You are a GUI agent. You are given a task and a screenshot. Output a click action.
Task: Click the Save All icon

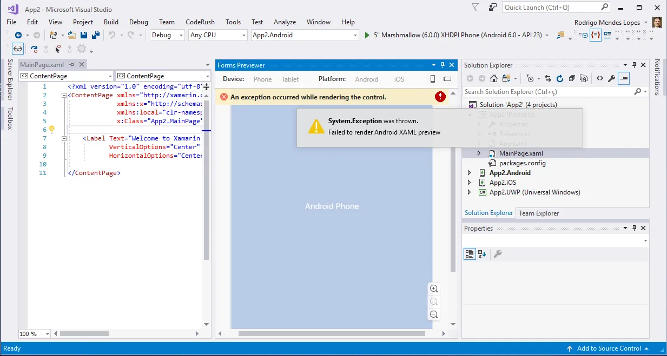coord(95,35)
